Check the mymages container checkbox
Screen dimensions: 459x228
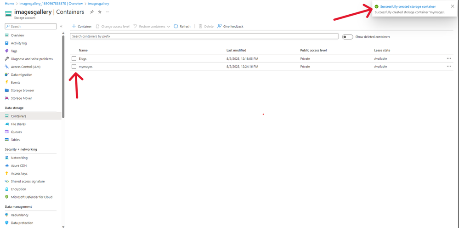click(x=74, y=67)
